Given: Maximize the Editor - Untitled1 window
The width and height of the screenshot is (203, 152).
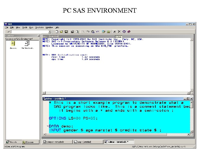Looking at the screenshot, I should (x=188, y=99).
